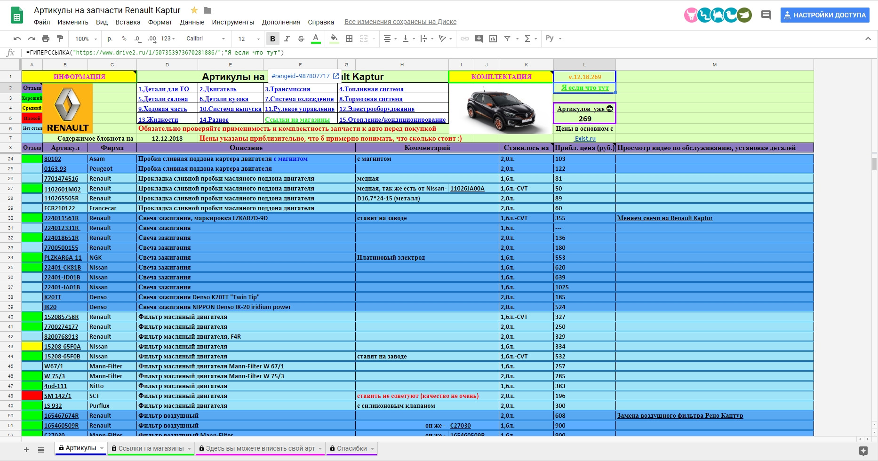Open the Дополнения menu
Screen dimensions: 878x461
tap(281, 22)
